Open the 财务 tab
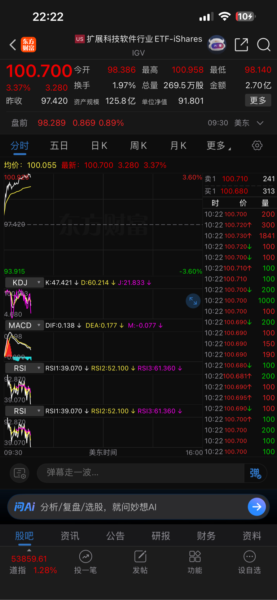 point(206,536)
